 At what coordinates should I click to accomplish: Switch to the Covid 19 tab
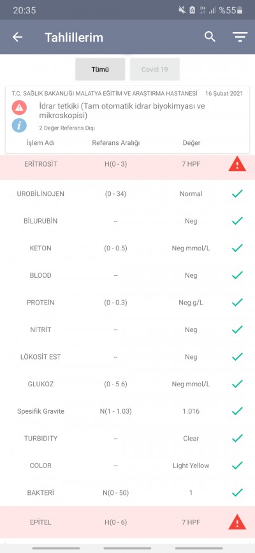(x=155, y=69)
